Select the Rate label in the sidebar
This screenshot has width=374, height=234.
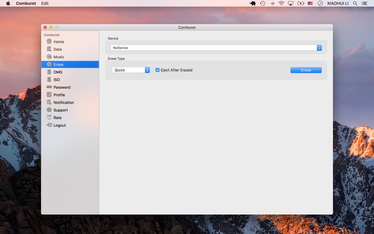tap(58, 117)
